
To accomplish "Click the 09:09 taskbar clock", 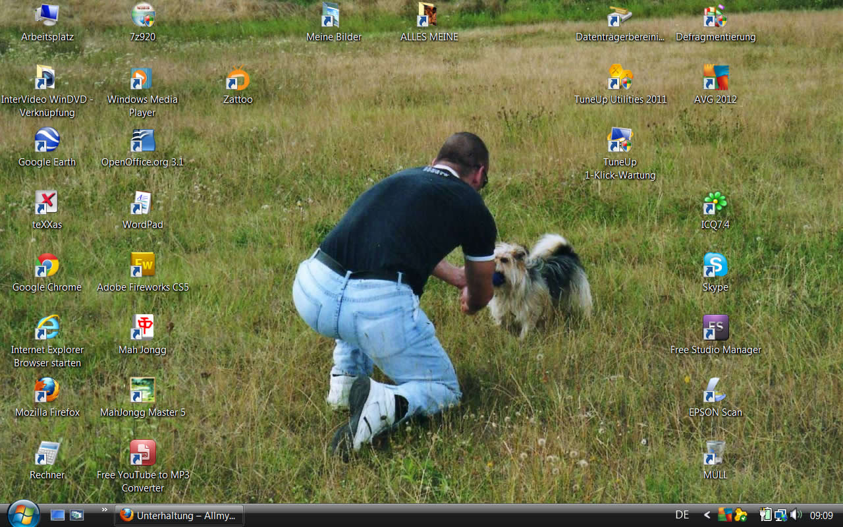I will (x=821, y=515).
